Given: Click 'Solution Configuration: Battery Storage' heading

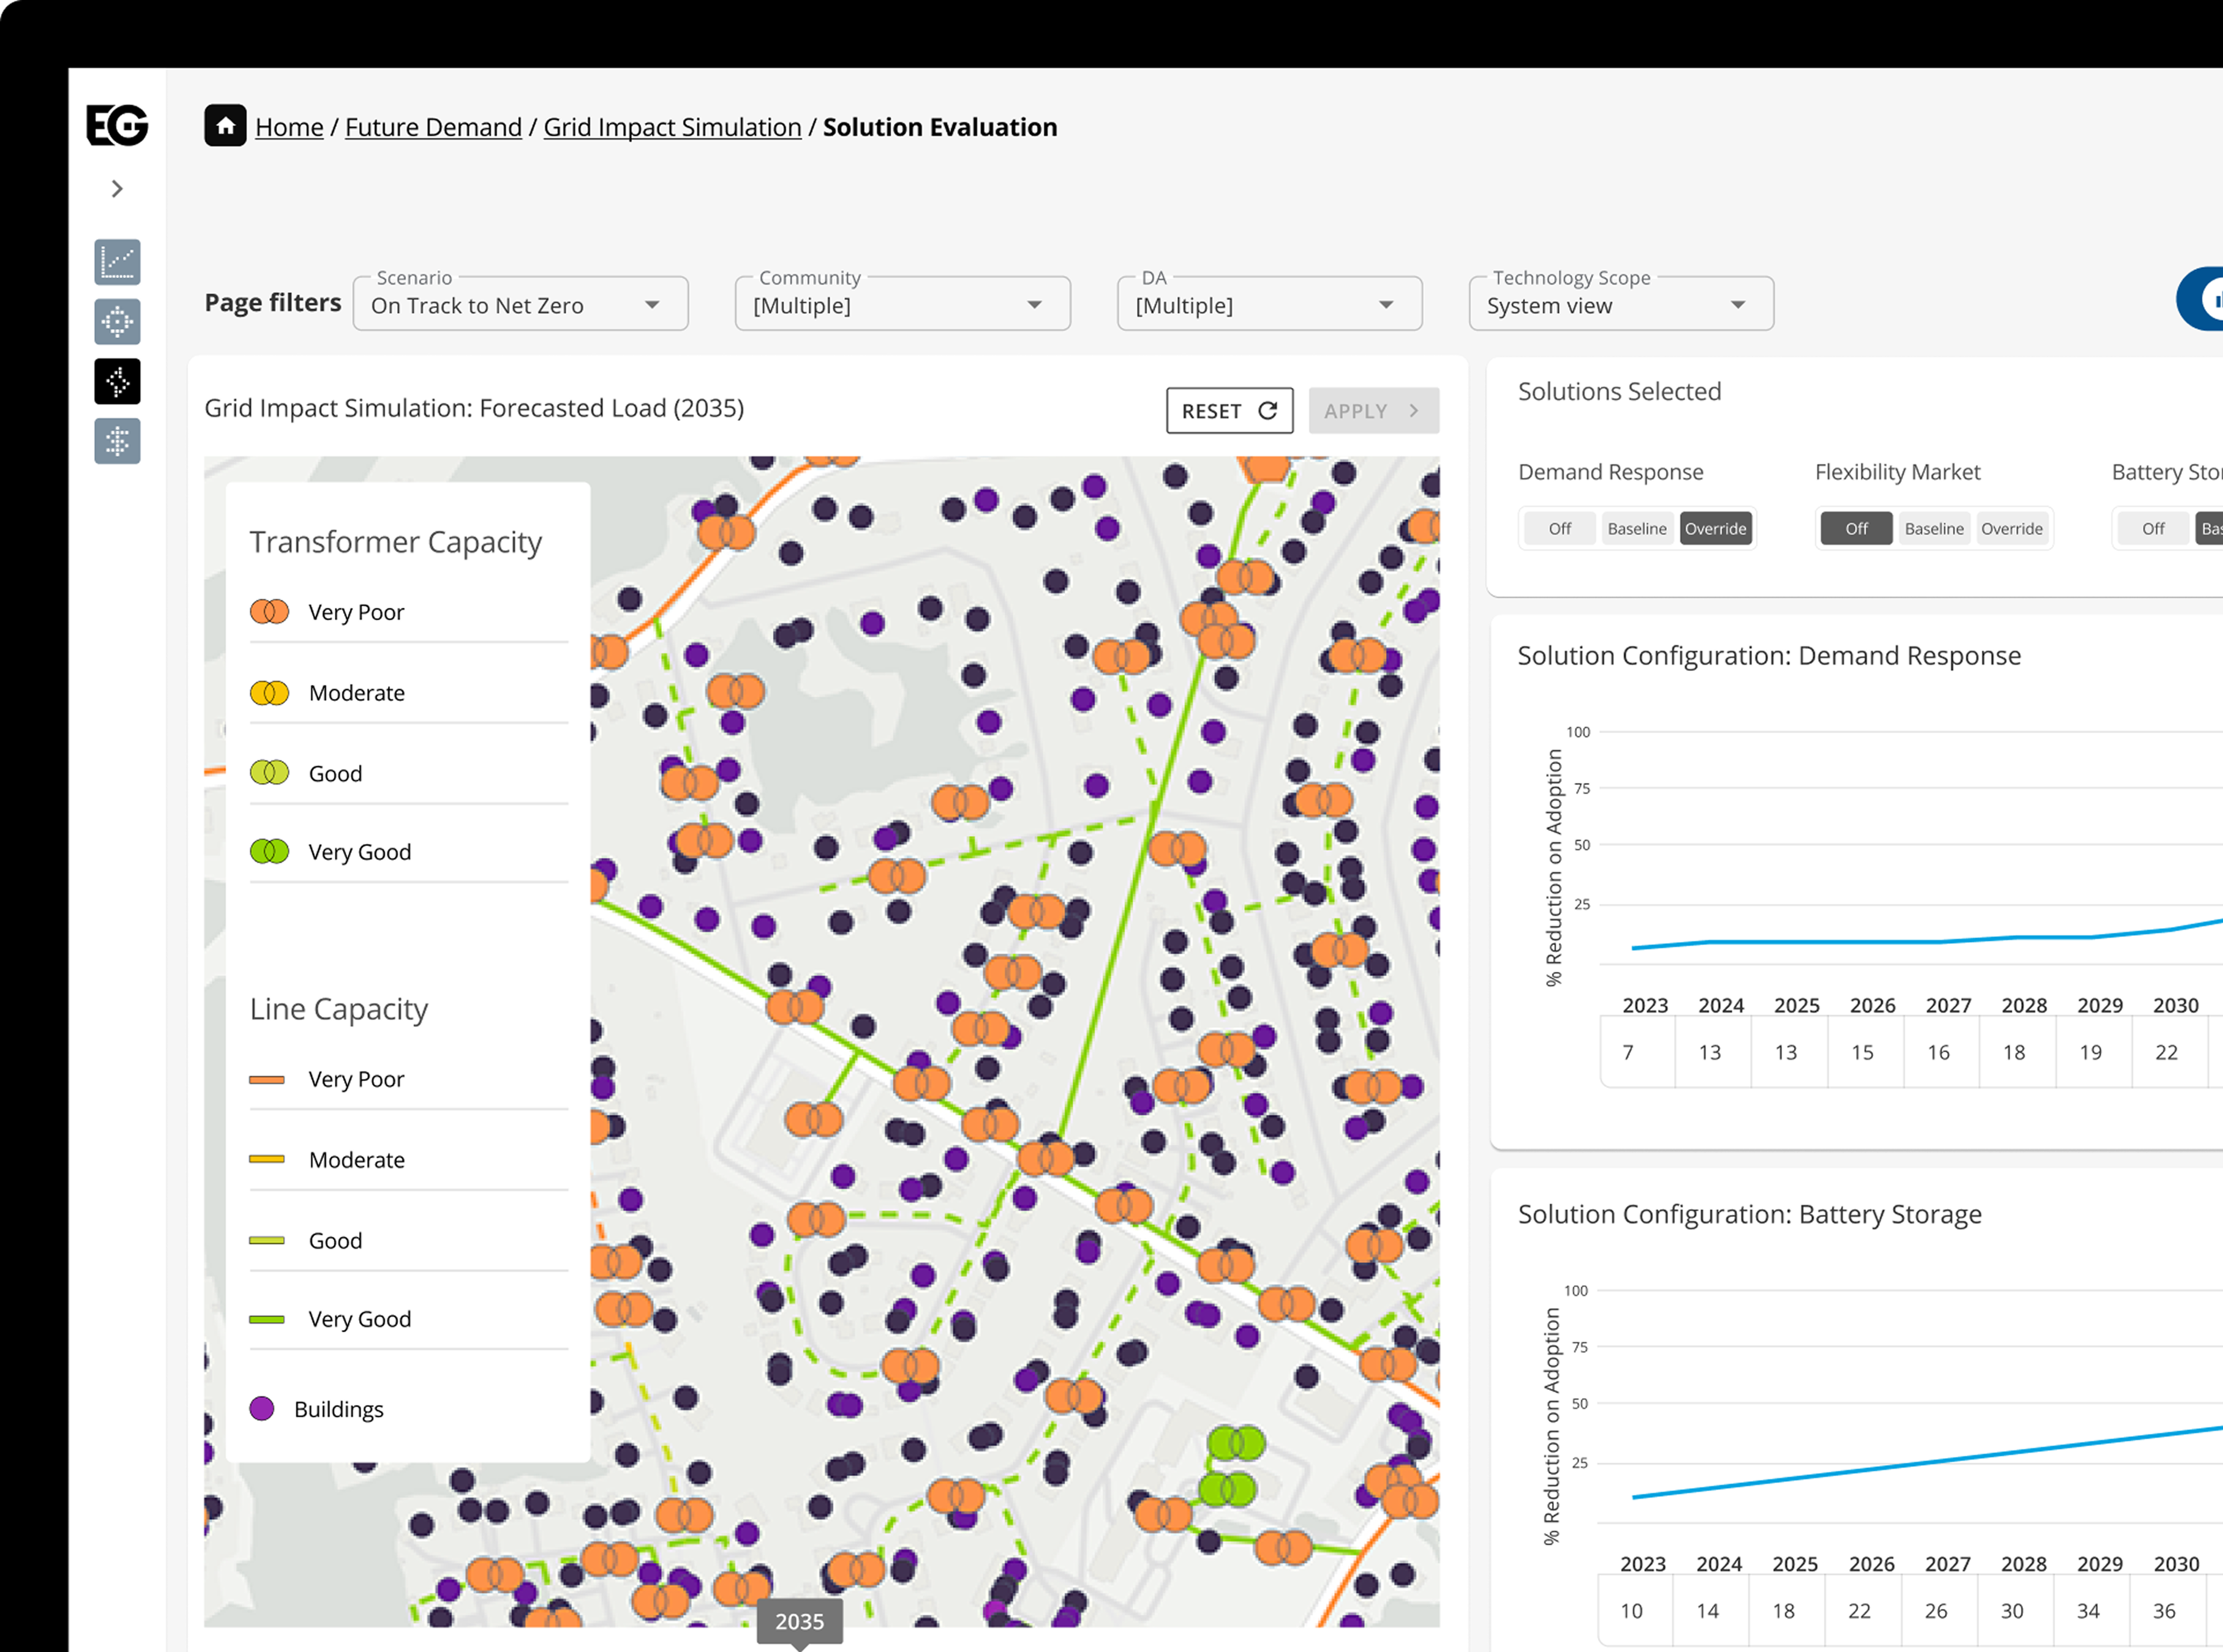Looking at the screenshot, I should click(1750, 1214).
